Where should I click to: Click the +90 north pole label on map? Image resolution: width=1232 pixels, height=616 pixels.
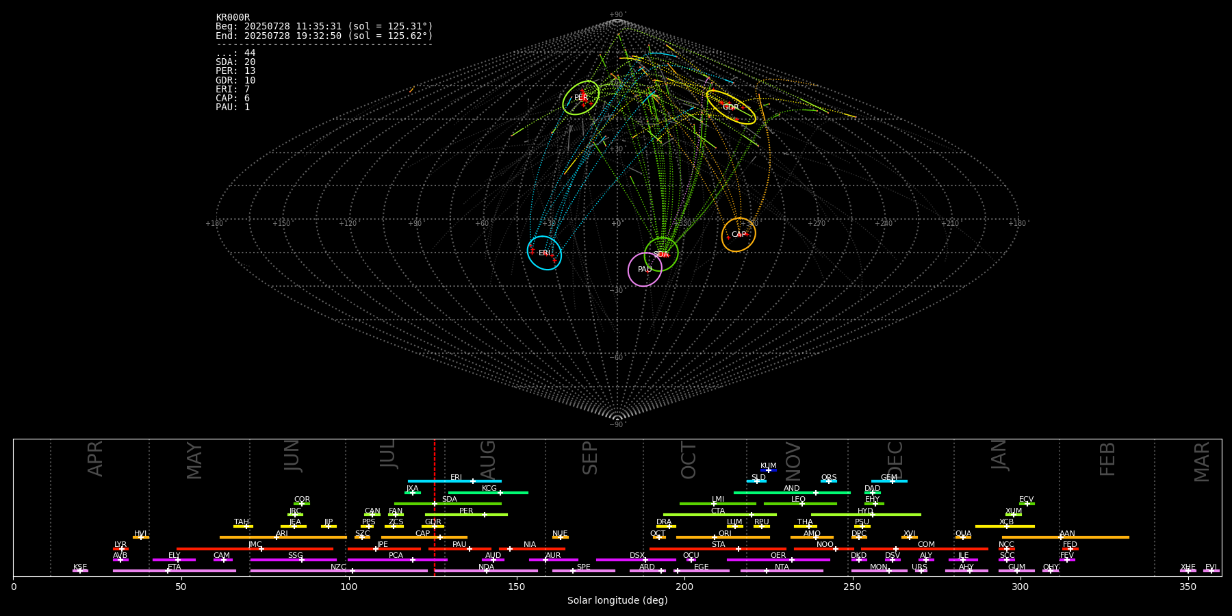(617, 14)
